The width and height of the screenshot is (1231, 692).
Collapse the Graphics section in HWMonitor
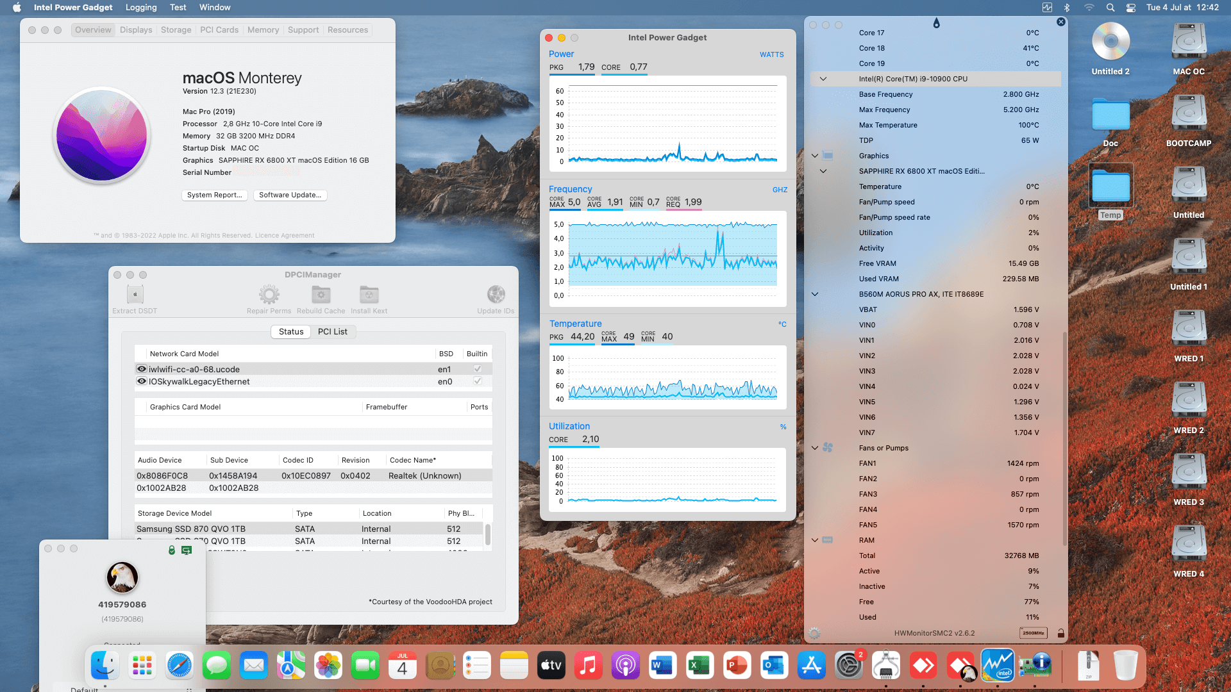click(815, 156)
